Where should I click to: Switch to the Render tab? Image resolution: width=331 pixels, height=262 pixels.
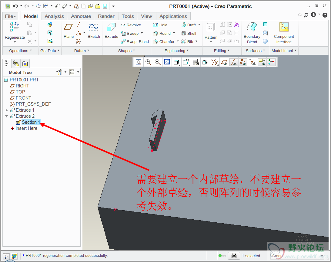pyautogui.click(x=106, y=16)
